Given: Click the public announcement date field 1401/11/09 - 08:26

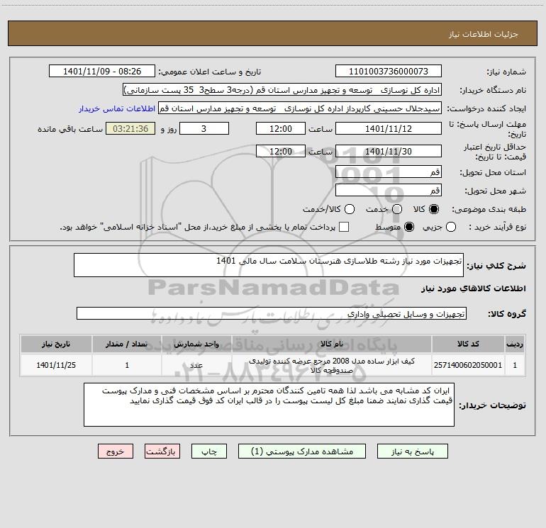Looking at the screenshot, I should (102, 72).
